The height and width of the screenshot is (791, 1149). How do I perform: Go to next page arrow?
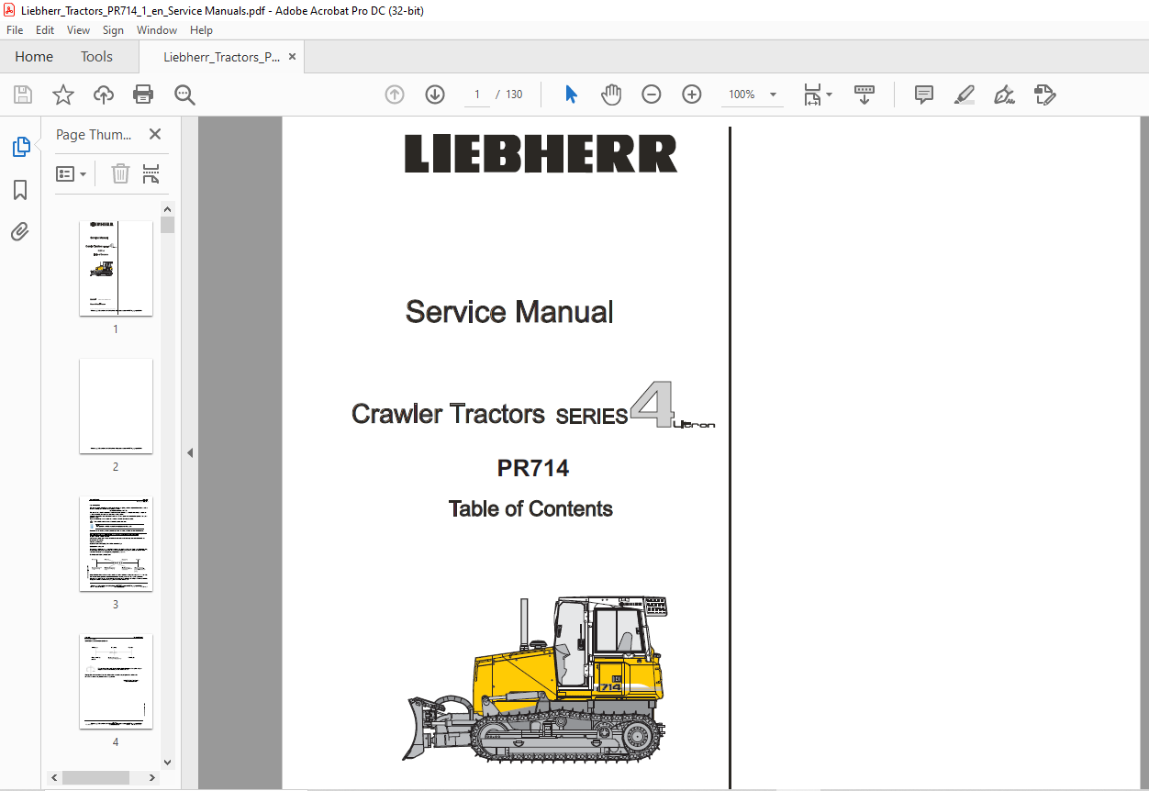tap(435, 95)
